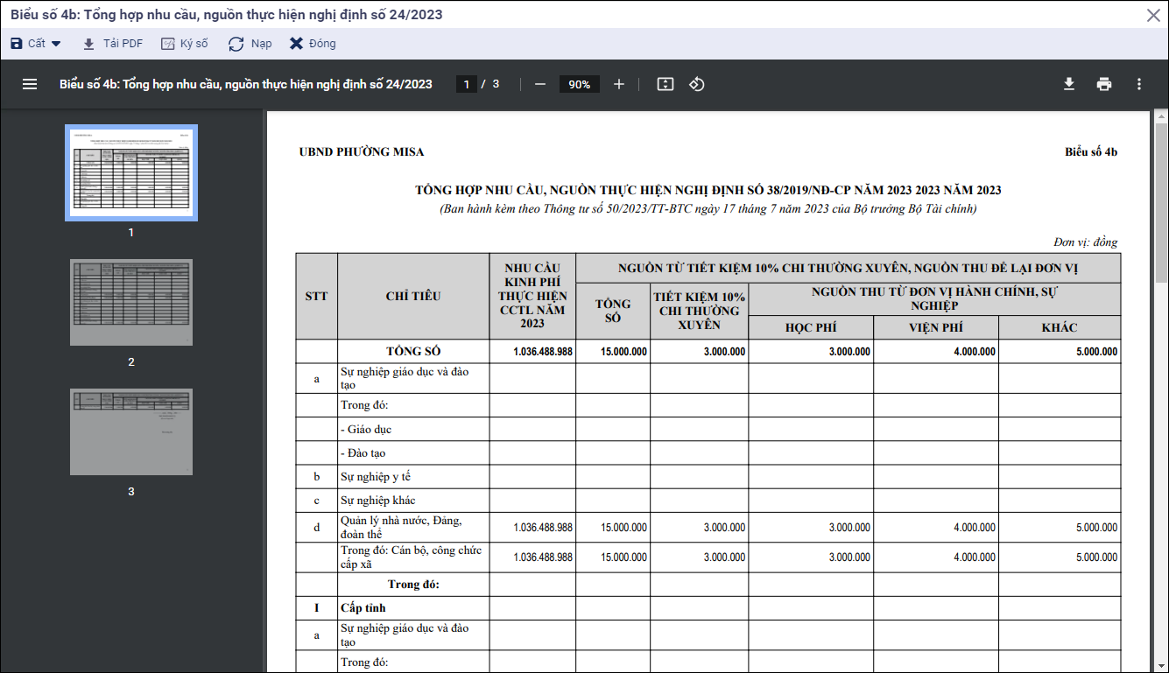The image size is (1169, 673).
Task: Click the scrollbar up arrow
Action: tap(1161, 116)
